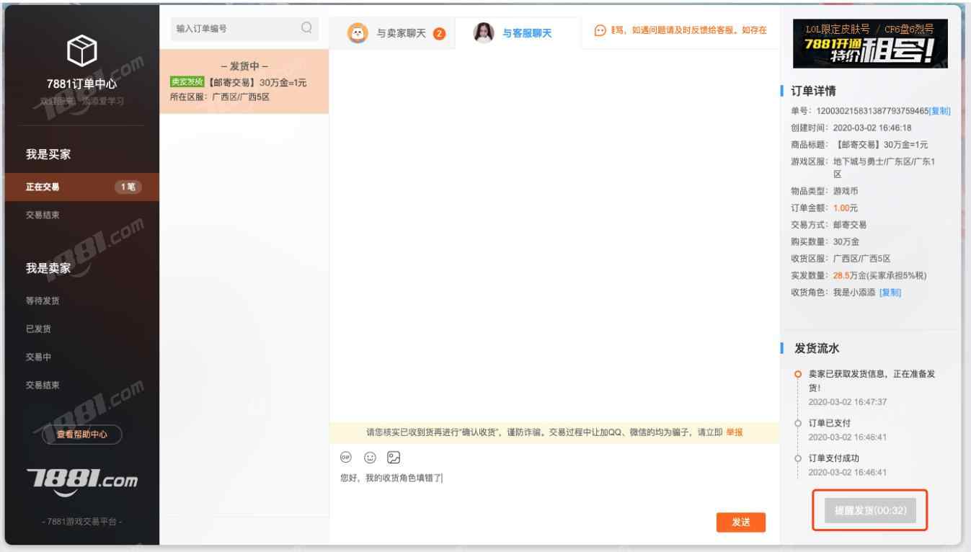The width and height of the screenshot is (971, 552).
Task: Select 交易结束 under 我是买家
Action: click(x=43, y=215)
